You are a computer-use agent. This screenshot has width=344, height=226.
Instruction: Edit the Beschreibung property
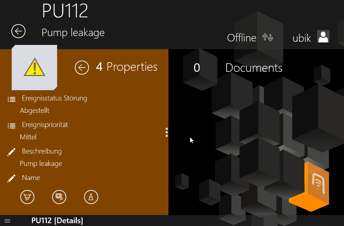pyautogui.click(x=41, y=151)
